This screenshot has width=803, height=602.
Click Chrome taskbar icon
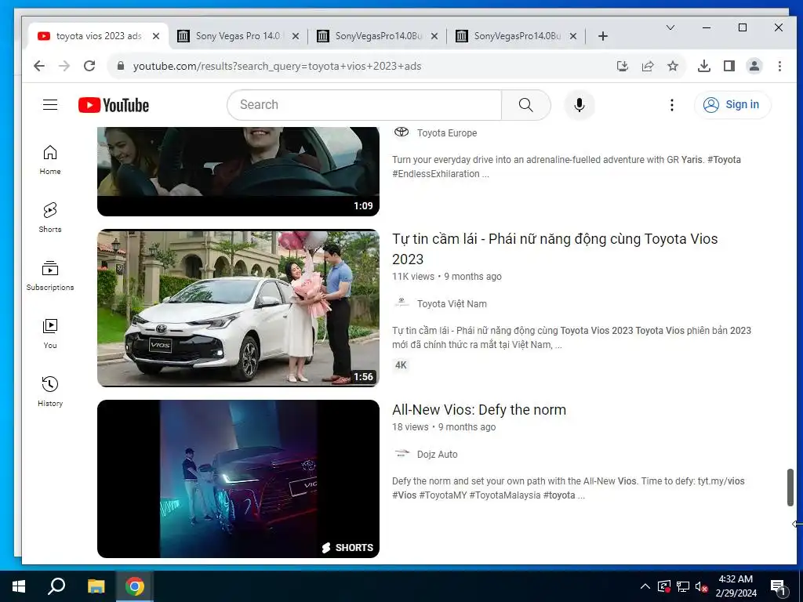click(x=135, y=586)
